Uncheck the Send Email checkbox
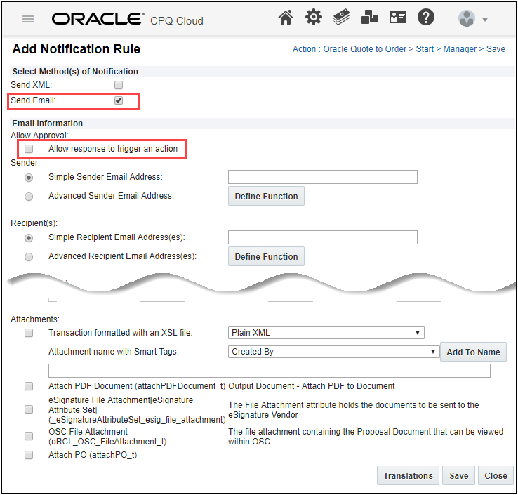Screen dimensions: 518x495 119,100
